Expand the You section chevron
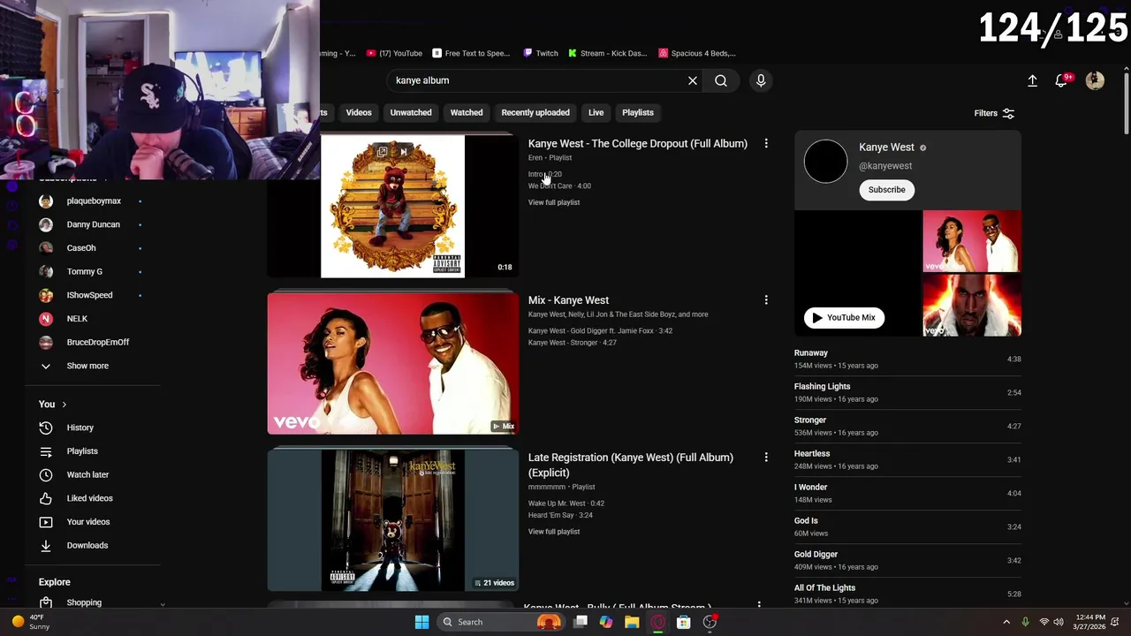Viewport: 1131px width, 636px height. (x=65, y=405)
